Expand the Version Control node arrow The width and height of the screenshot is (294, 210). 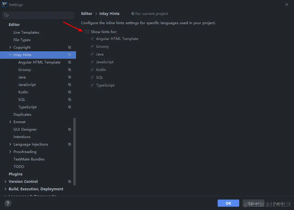click(x=5, y=182)
